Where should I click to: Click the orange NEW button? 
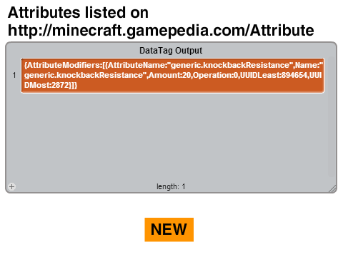point(169,230)
